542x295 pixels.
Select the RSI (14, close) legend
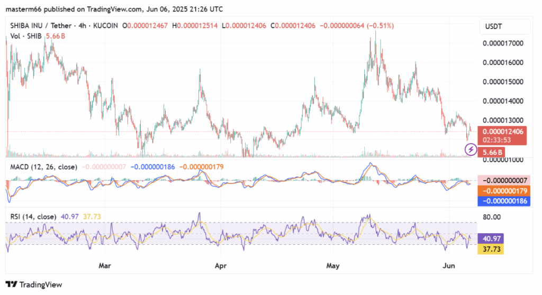[x=33, y=217]
